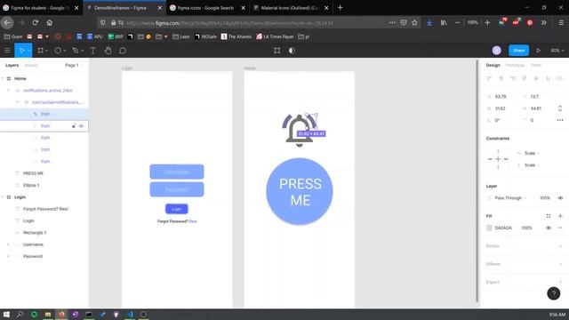Open the Figma main hamburger menu
This screenshot has height=320, width=569.
[x=7, y=51]
